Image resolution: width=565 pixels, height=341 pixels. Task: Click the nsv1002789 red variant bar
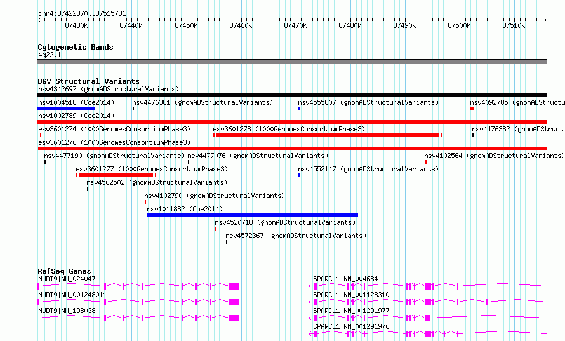coord(292,122)
